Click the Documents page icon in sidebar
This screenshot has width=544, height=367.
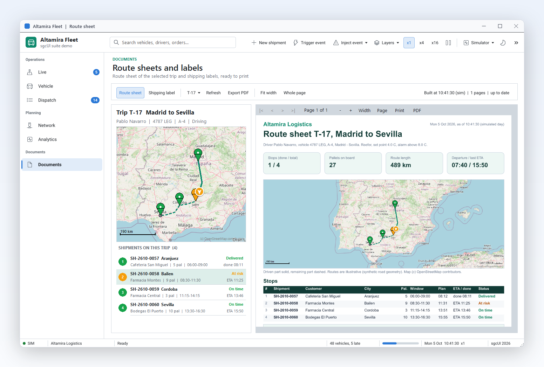coord(30,165)
